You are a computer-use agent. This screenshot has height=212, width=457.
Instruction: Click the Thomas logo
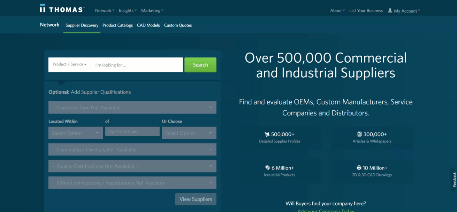(x=62, y=8)
